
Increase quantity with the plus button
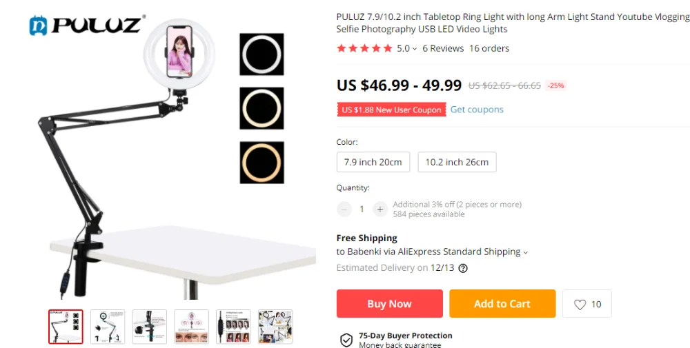(x=379, y=209)
